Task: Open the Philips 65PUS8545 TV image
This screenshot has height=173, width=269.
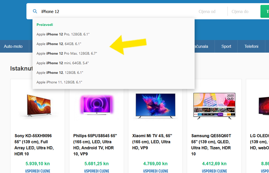Action: [96, 106]
